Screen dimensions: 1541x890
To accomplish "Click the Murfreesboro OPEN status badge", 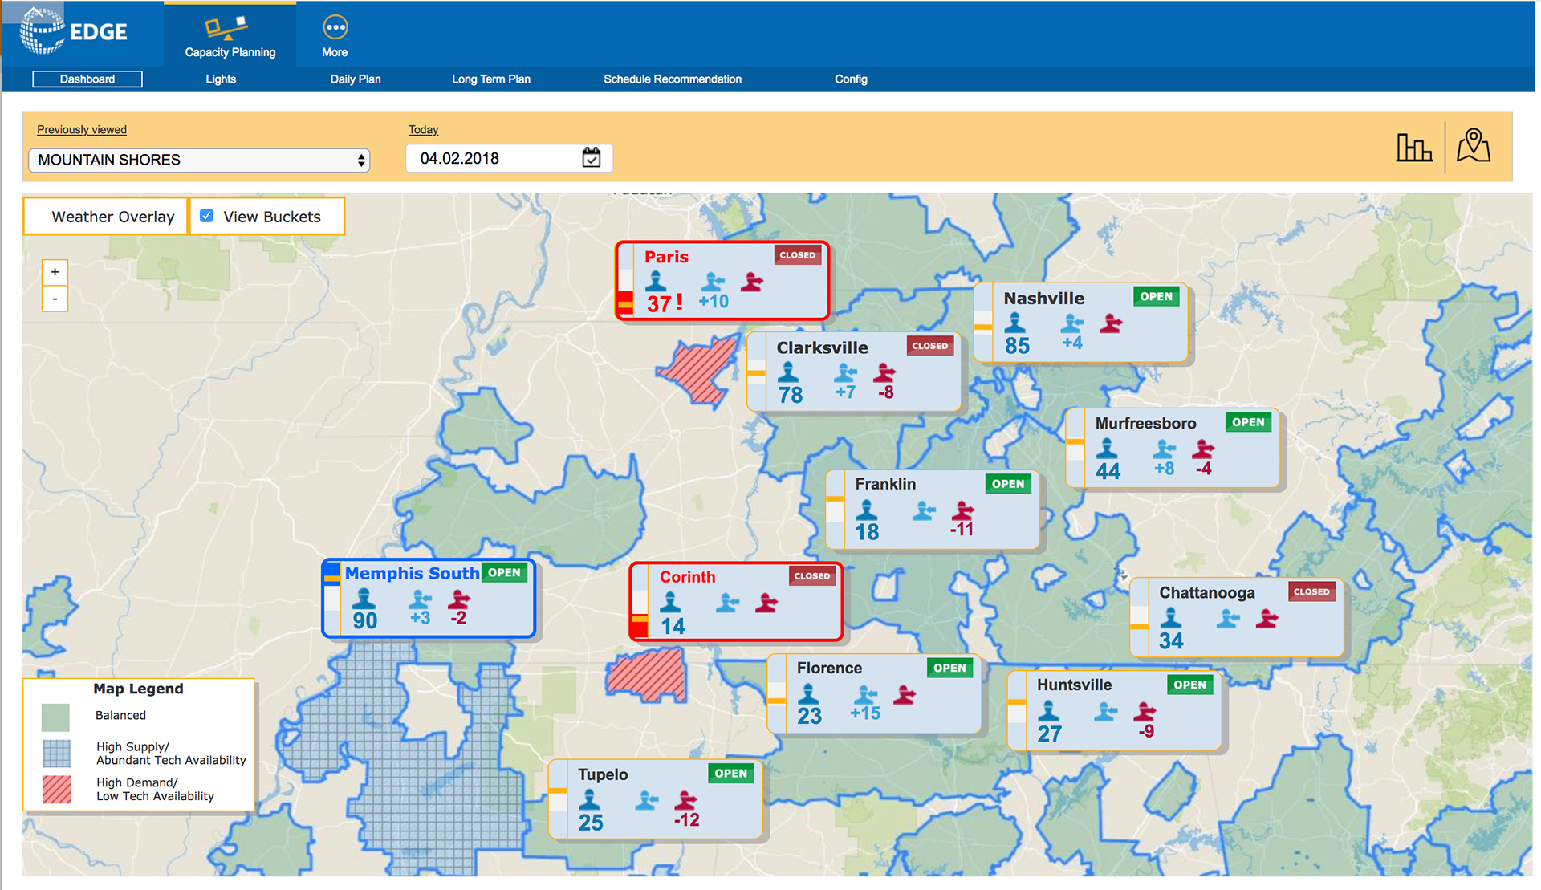I will click(x=1248, y=421).
